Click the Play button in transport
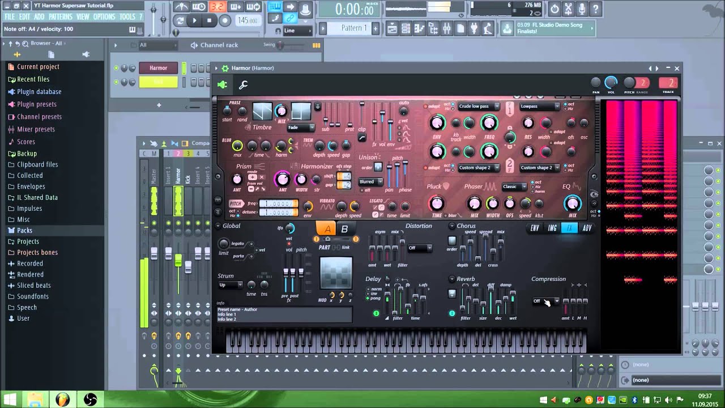The image size is (725, 408). coord(194,20)
